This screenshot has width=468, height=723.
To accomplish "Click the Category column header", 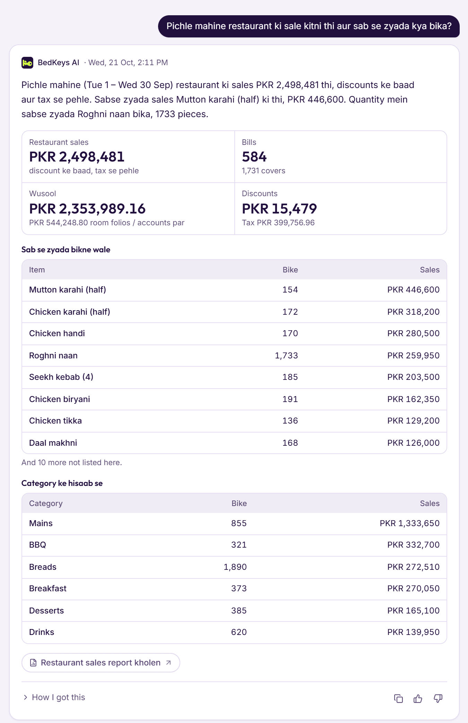I will [x=46, y=503].
